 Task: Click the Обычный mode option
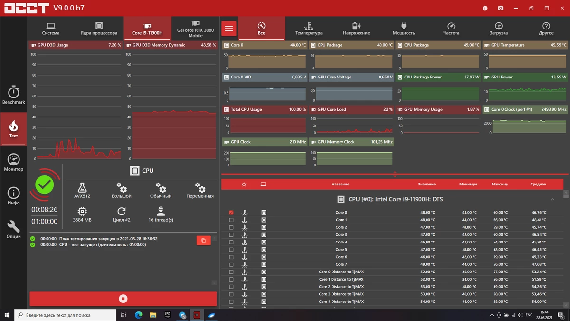click(161, 190)
